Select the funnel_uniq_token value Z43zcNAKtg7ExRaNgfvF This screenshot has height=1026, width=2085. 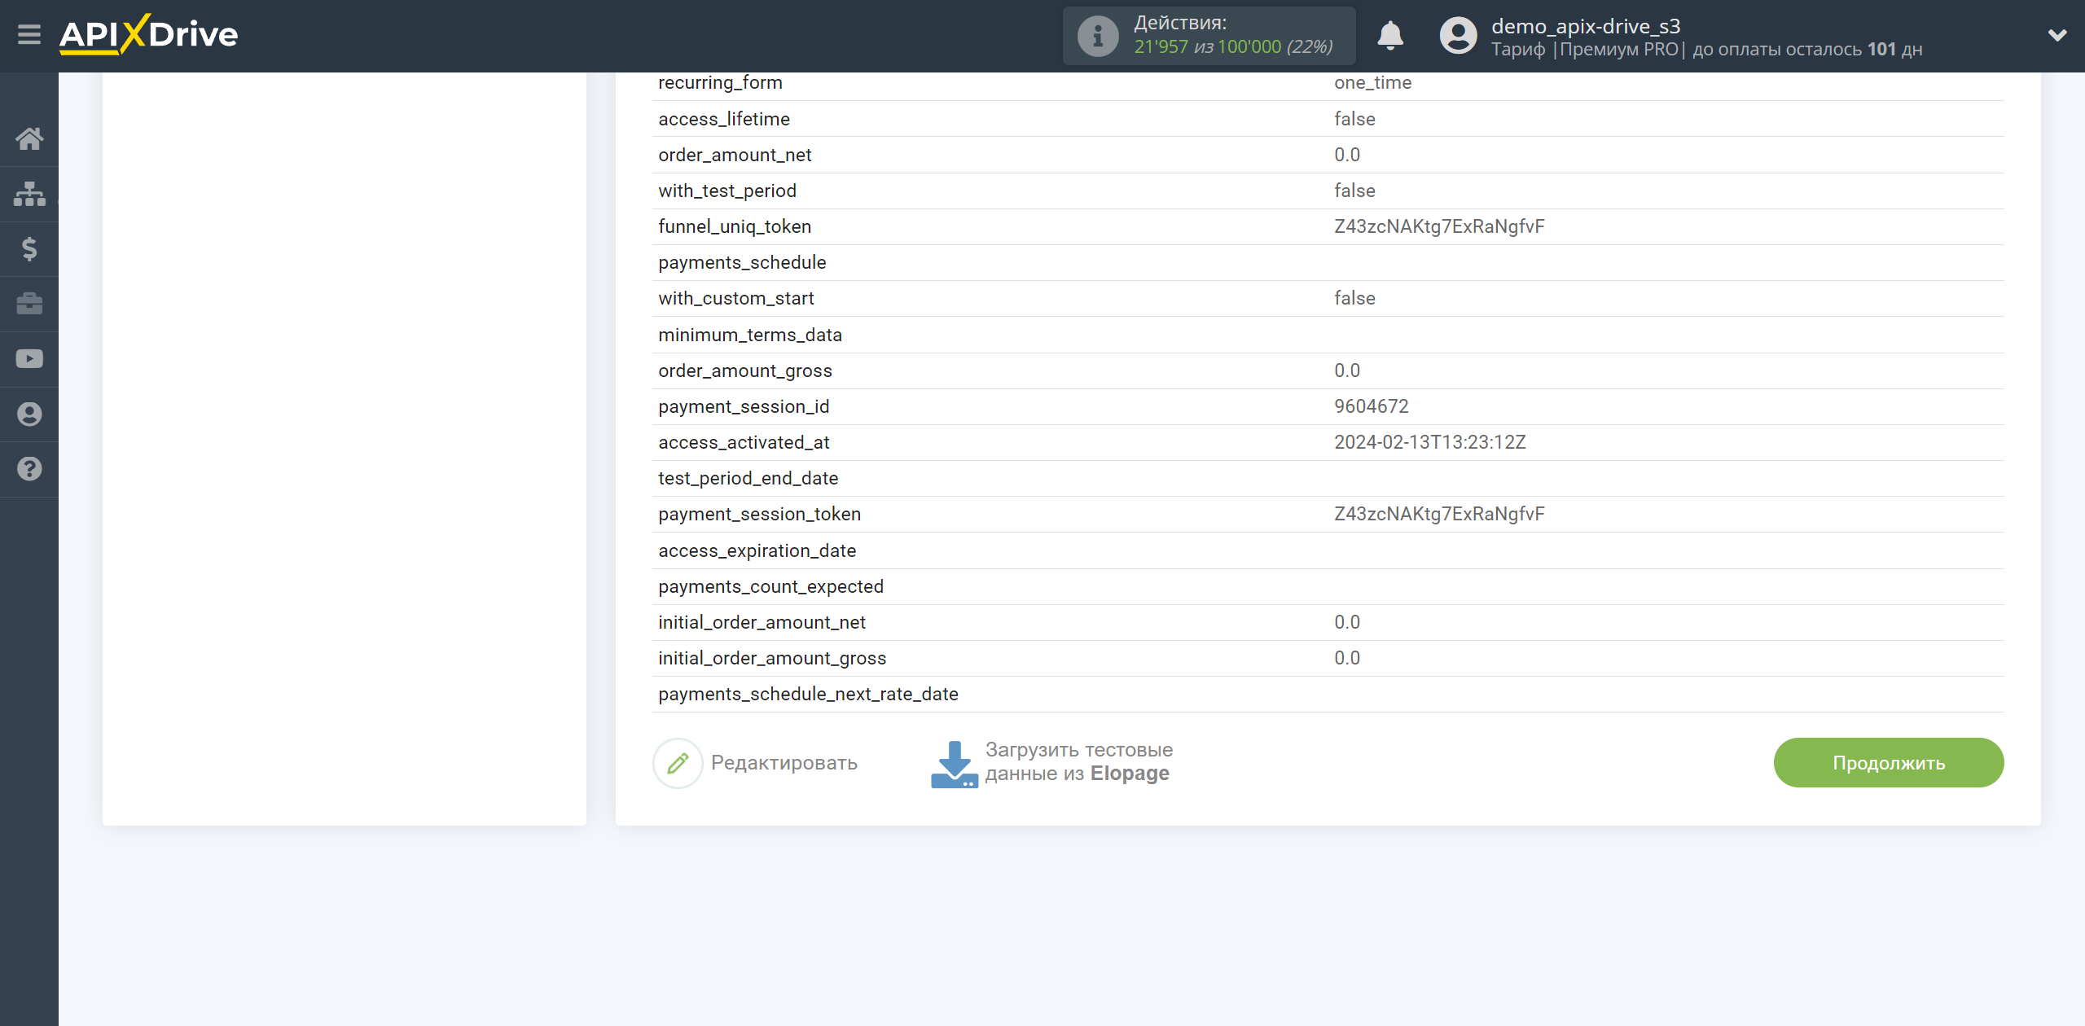pyautogui.click(x=1439, y=226)
